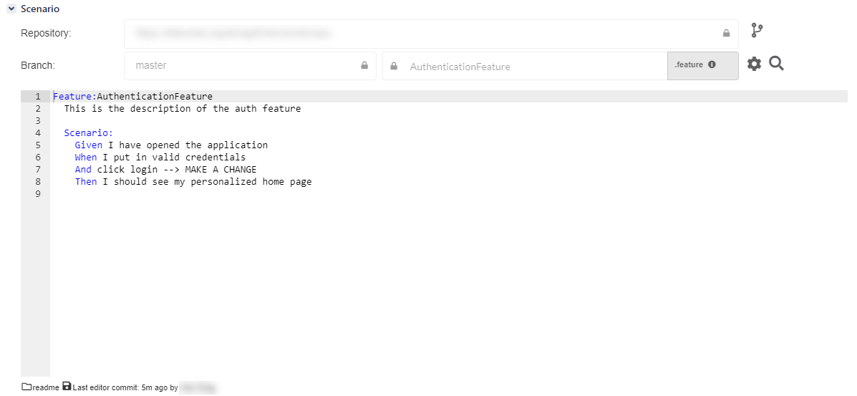Viewport: 857px width, 396px height.
Task: Open settings with the gear icon
Action: coord(754,64)
